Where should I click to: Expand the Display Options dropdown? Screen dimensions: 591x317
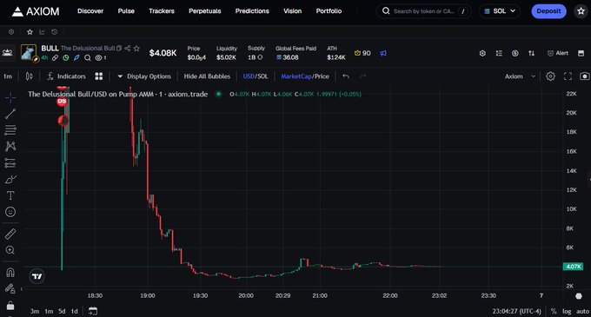[144, 76]
